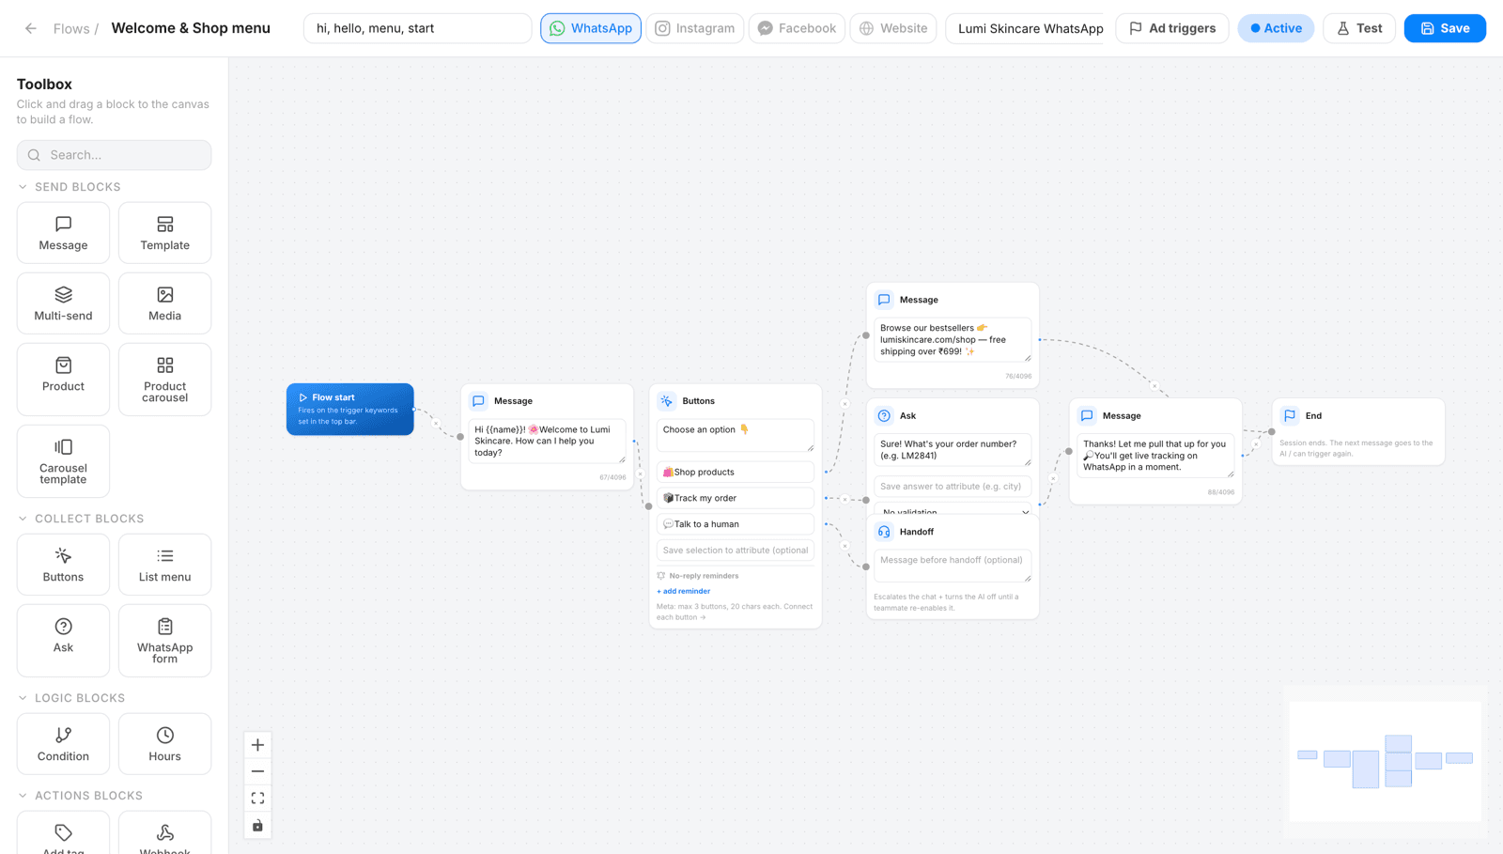Pick the Product carousel block
1503x854 pixels.
(164, 380)
